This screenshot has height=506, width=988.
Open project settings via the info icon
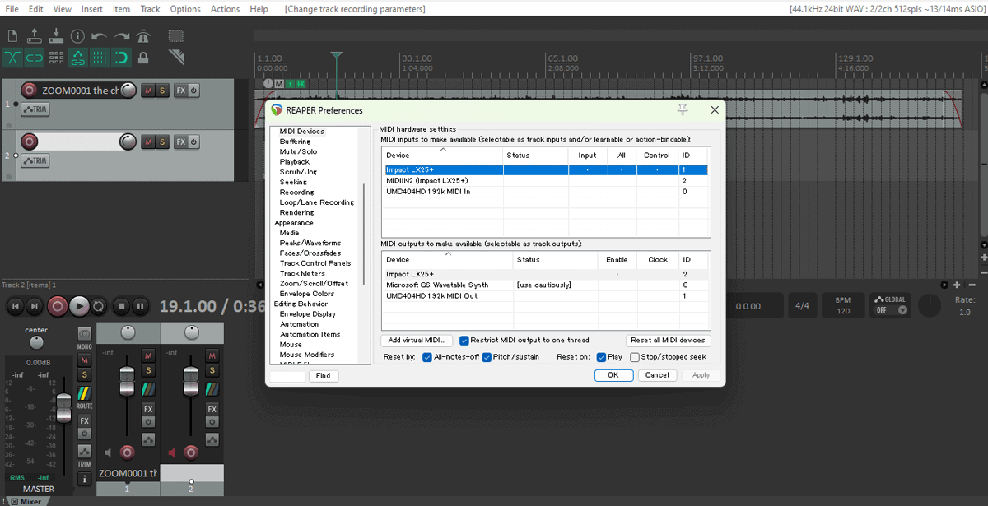pyautogui.click(x=78, y=36)
